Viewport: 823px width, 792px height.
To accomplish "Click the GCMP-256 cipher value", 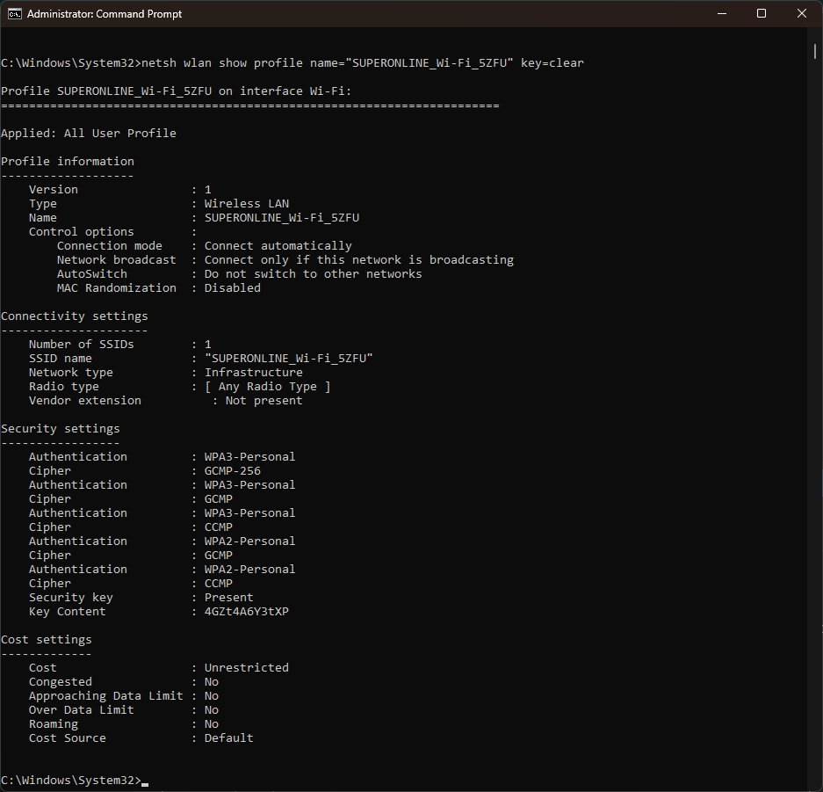I will click(x=233, y=471).
